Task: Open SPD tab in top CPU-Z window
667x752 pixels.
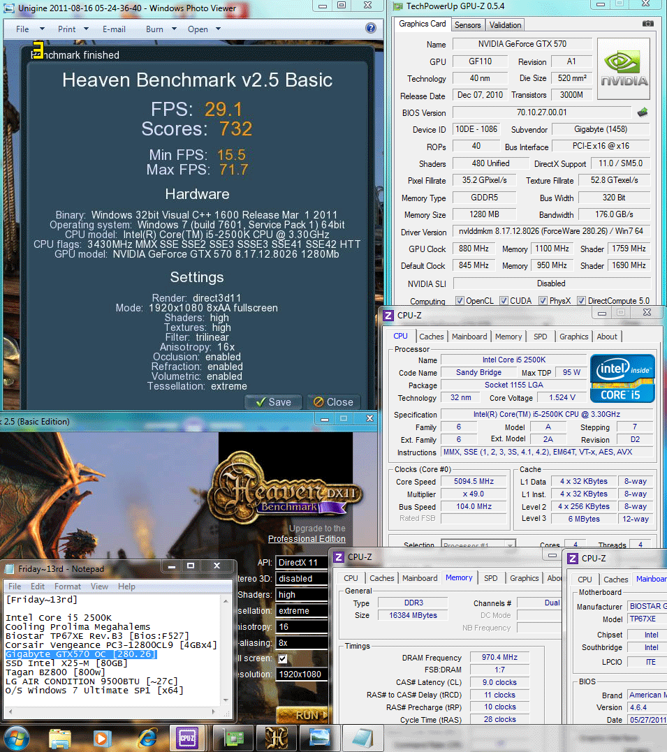Action: pyautogui.click(x=541, y=337)
